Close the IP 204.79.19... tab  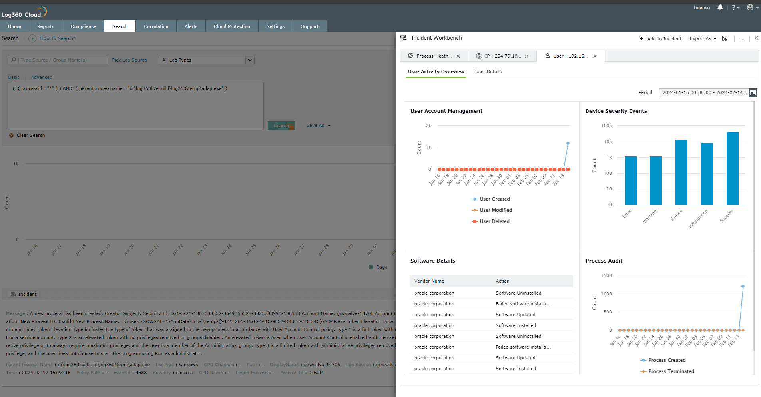click(526, 56)
